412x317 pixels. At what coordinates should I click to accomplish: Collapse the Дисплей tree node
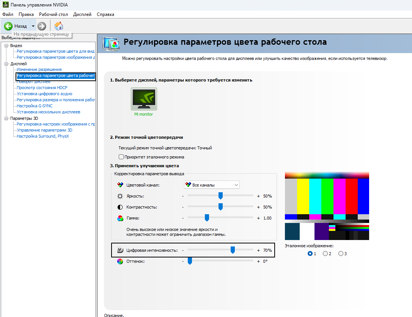click(x=6, y=64)
